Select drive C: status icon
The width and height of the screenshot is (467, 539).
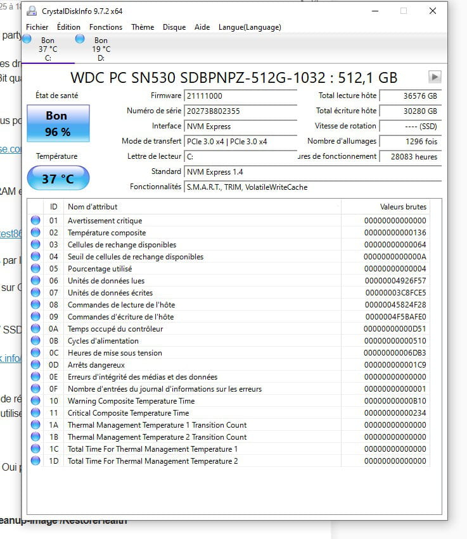[x=27, y=39]
